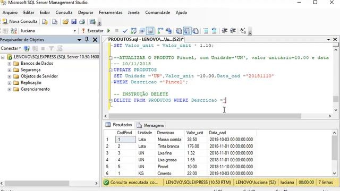Display the estimated execution plan icon
Image resolution: width=340 pixels, height=191 pixels.
[x=133, y=31]
